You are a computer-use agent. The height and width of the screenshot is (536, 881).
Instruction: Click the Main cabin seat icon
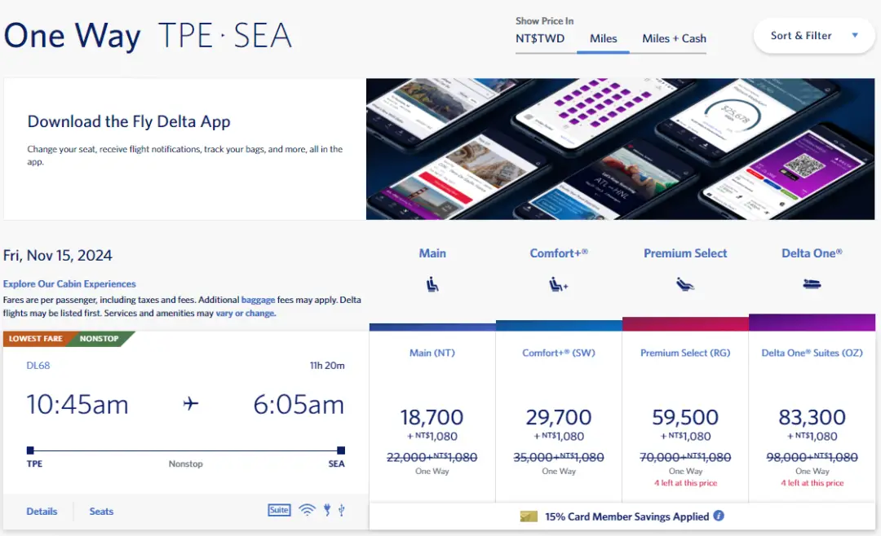pyautogui.click(x=432, y=284)
